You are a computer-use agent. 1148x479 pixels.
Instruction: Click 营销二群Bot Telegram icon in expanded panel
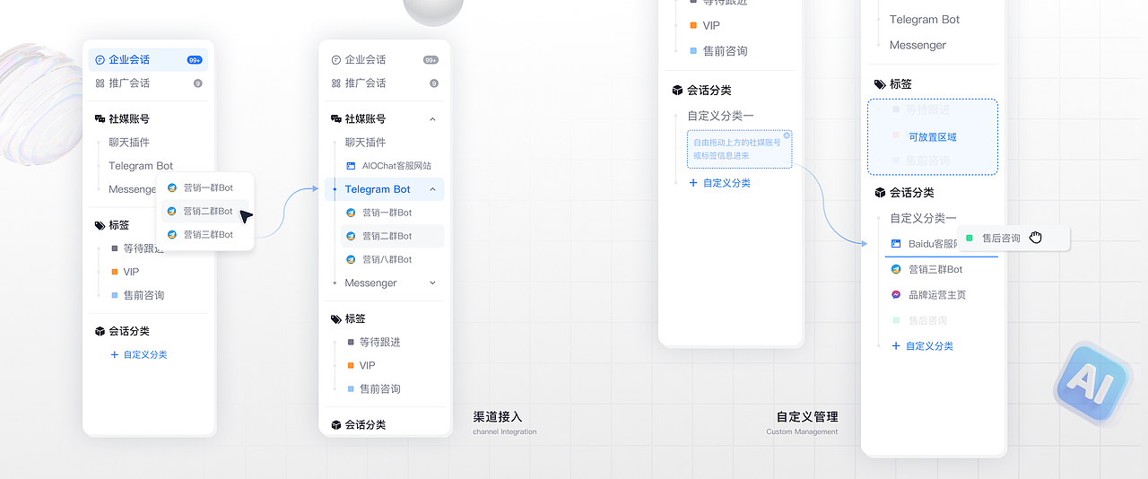tap(352, 236)
